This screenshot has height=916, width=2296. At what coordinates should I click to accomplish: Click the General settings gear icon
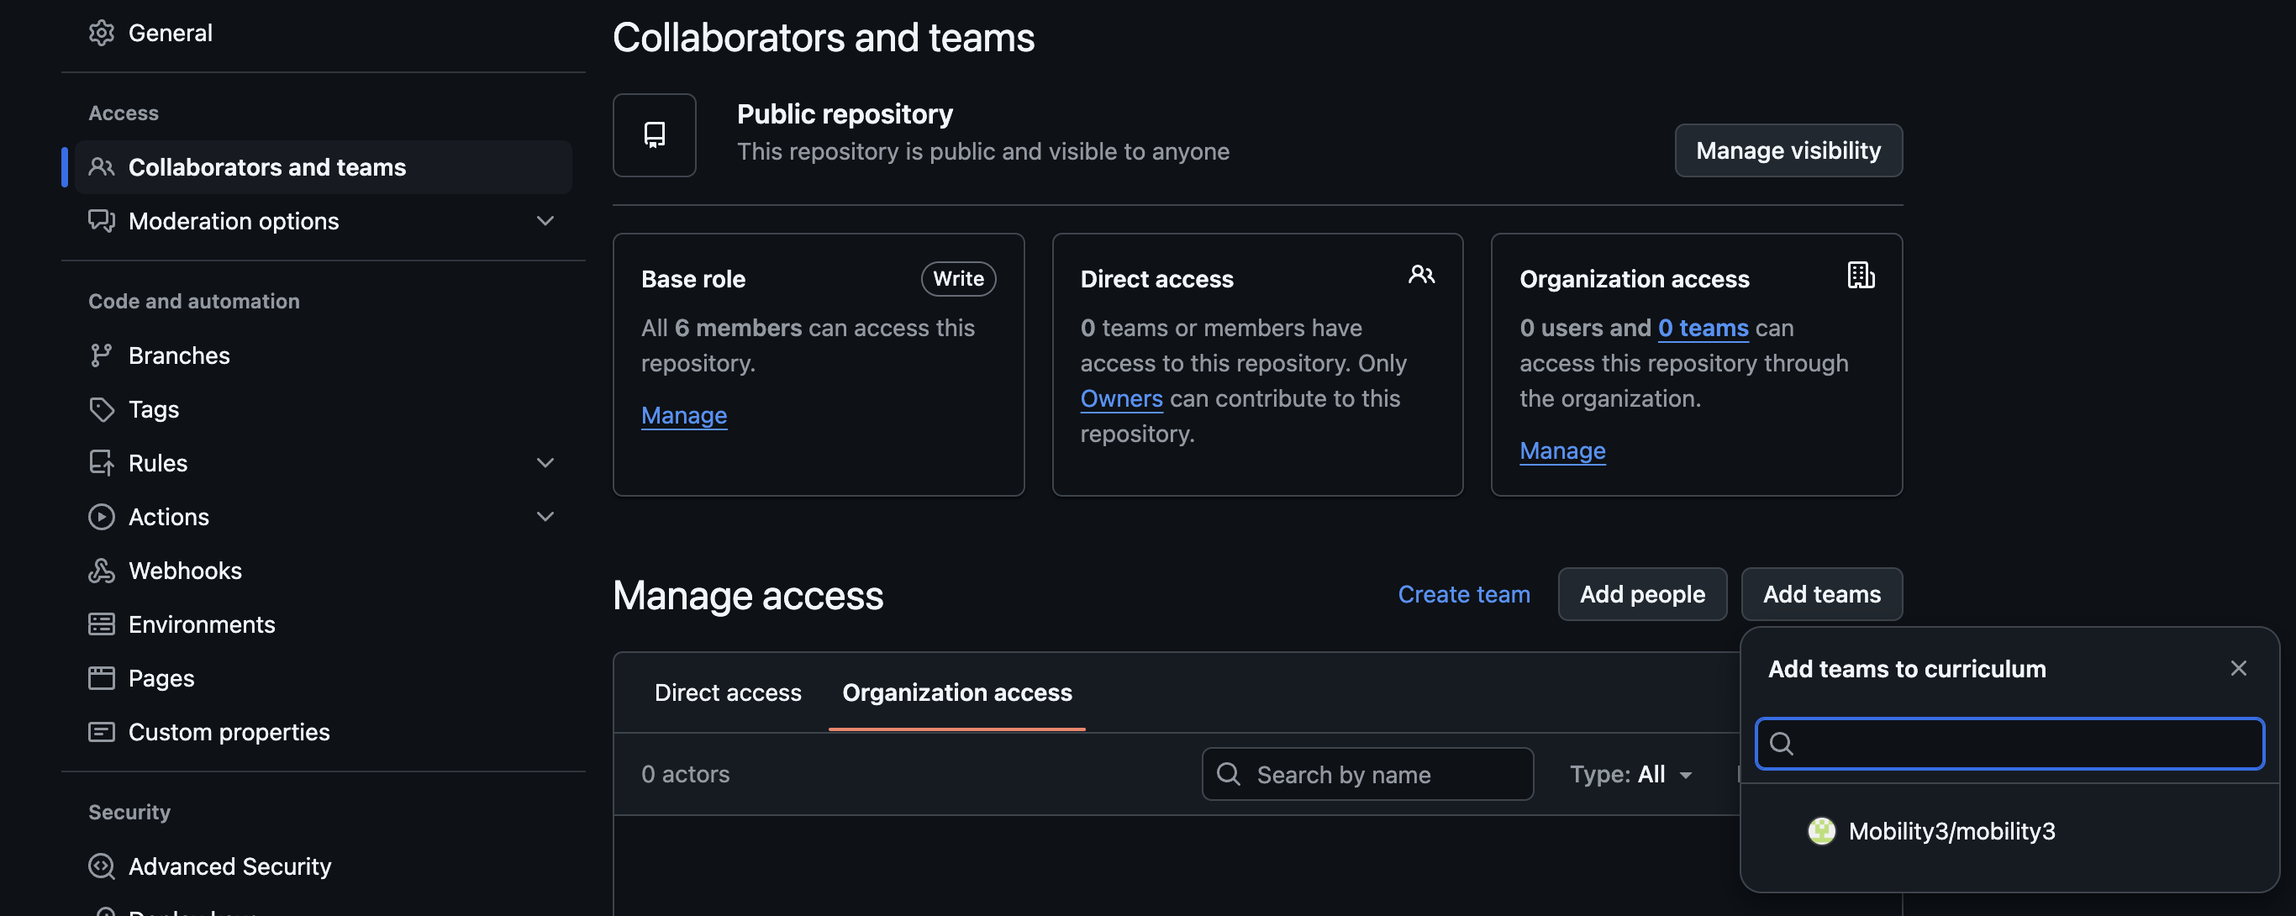point(102,33)
